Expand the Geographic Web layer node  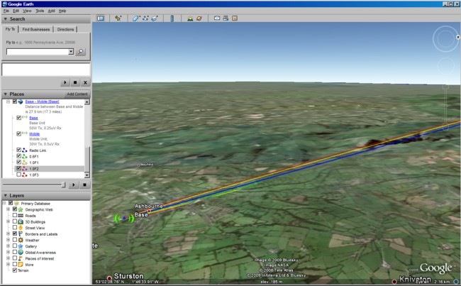pos(9,209)
